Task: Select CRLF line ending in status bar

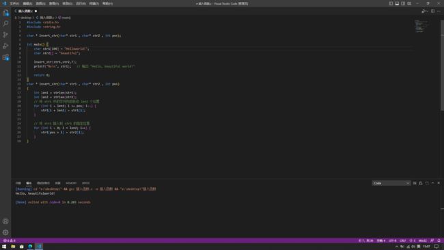Action: (x=402, y=240)
